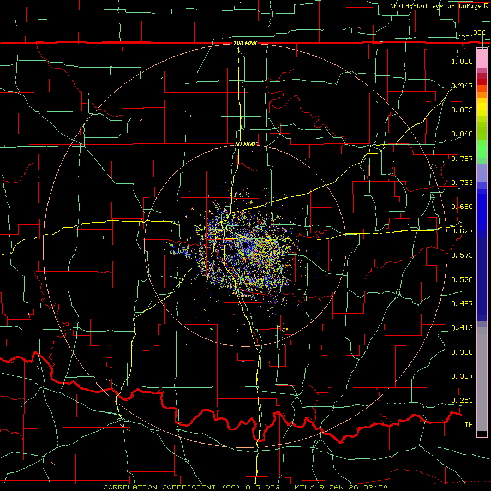Click the [CC] product label
491x491 pixels.
(x=466, y=38)
